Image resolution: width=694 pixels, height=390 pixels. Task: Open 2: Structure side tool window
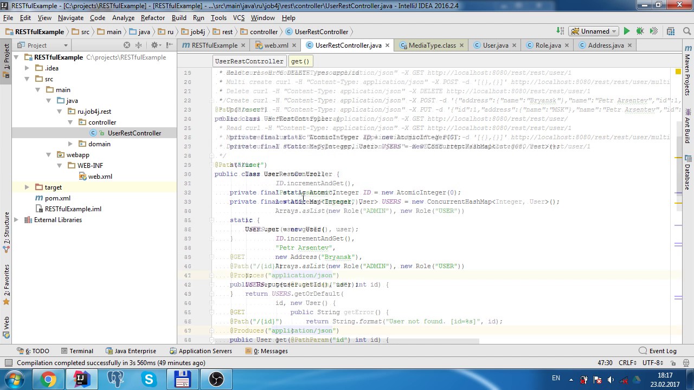7,232
